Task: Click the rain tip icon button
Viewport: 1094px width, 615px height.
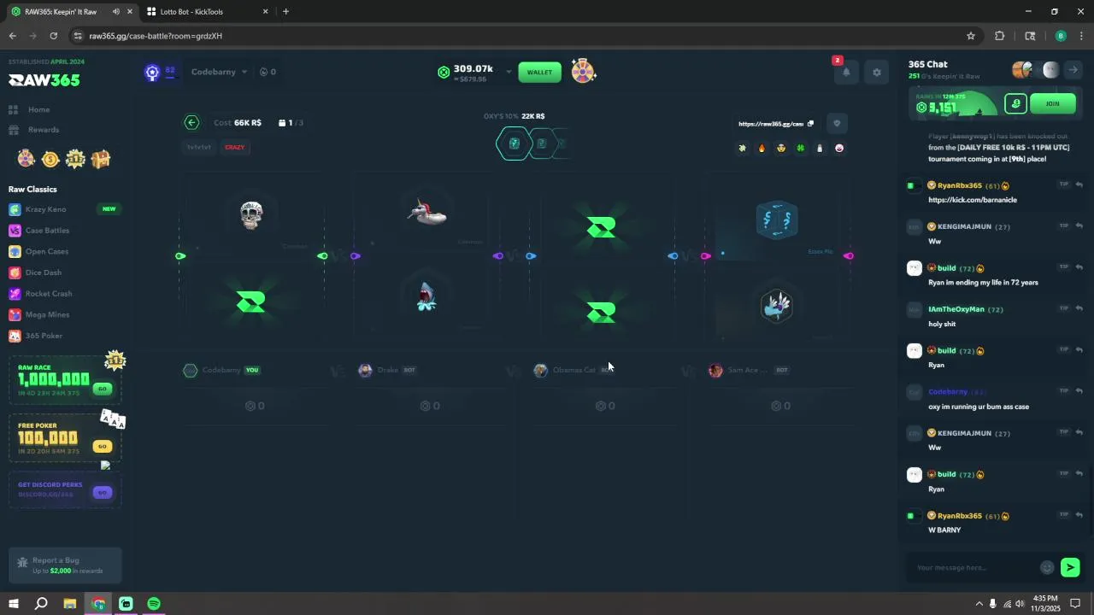Action: [x=1015, y=104]
